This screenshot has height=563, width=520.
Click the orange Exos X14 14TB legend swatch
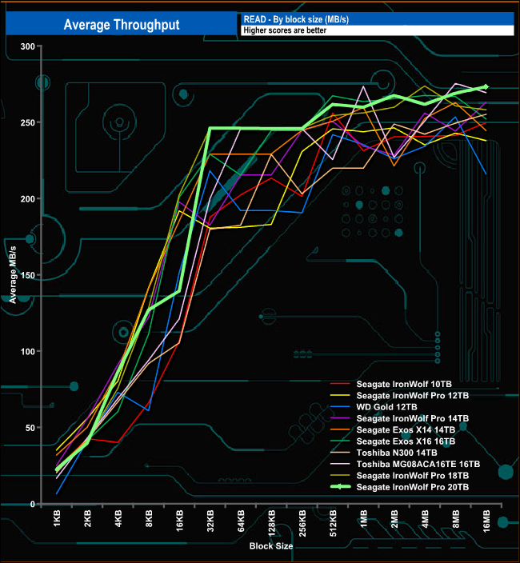340,429
